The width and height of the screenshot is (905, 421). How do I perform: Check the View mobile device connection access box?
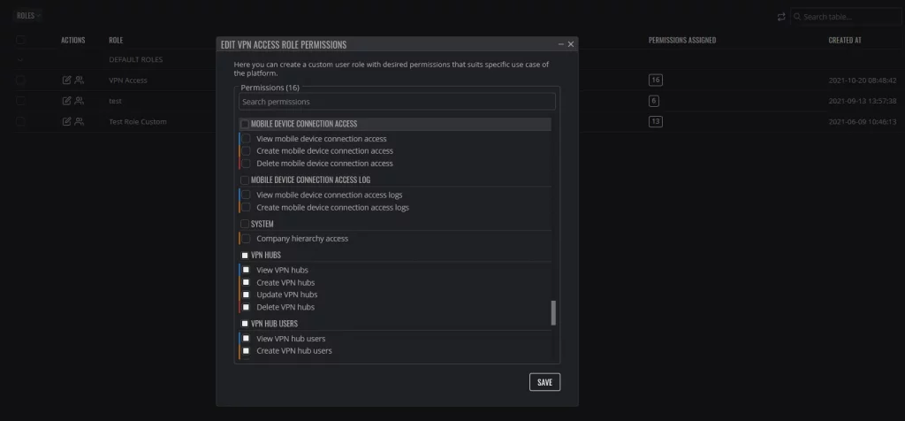(246, 139)
